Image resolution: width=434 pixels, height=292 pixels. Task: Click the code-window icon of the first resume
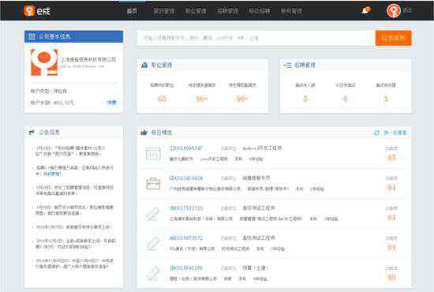pyautogui.click(x=153, y=153)
